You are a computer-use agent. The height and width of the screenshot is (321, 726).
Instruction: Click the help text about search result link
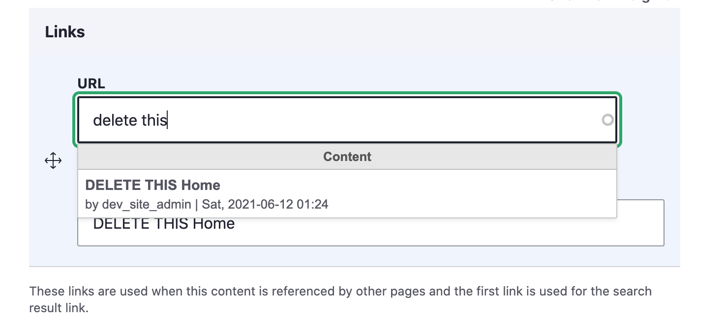point(340,299)
